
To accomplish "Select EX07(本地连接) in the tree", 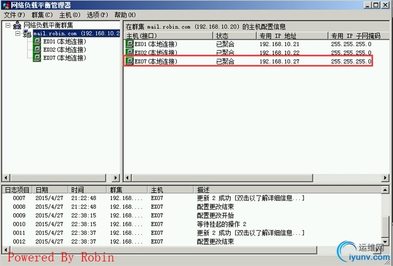I will pos(64,58).
